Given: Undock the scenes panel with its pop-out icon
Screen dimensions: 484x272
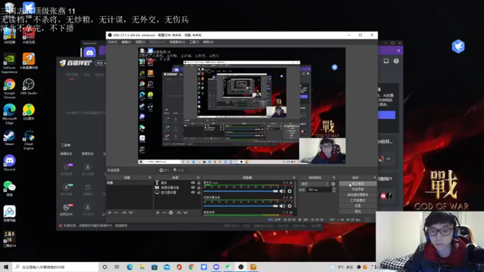Looking at the screenshot, I should 150,178.
